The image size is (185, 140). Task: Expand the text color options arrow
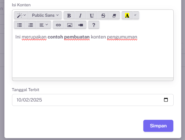[136, 15]
